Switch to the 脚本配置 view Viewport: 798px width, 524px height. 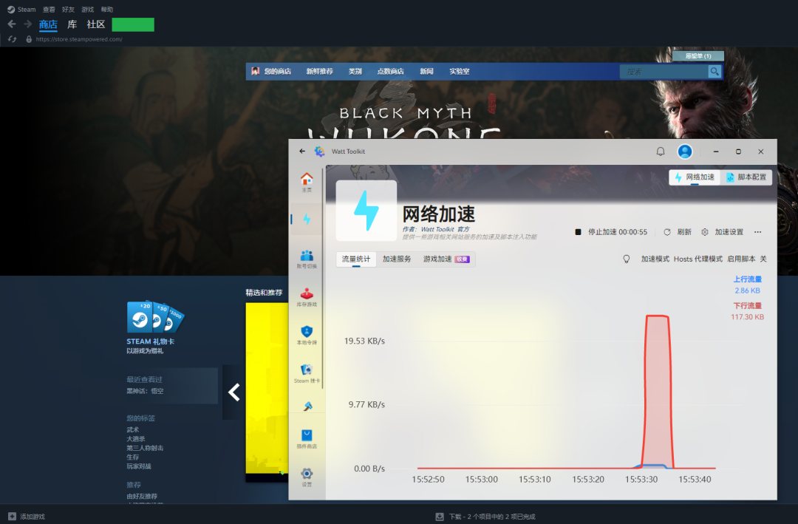[x=746, y=177]
